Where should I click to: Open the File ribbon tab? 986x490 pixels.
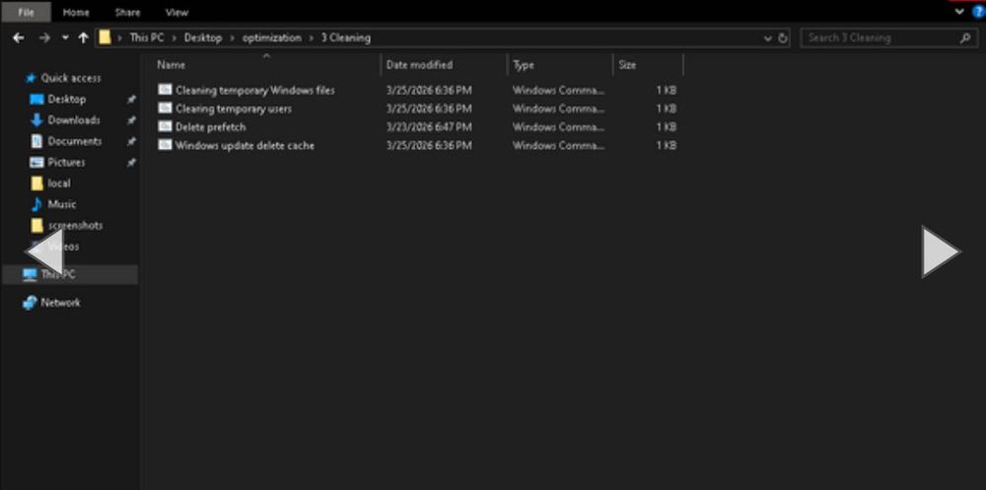[26, 12]
